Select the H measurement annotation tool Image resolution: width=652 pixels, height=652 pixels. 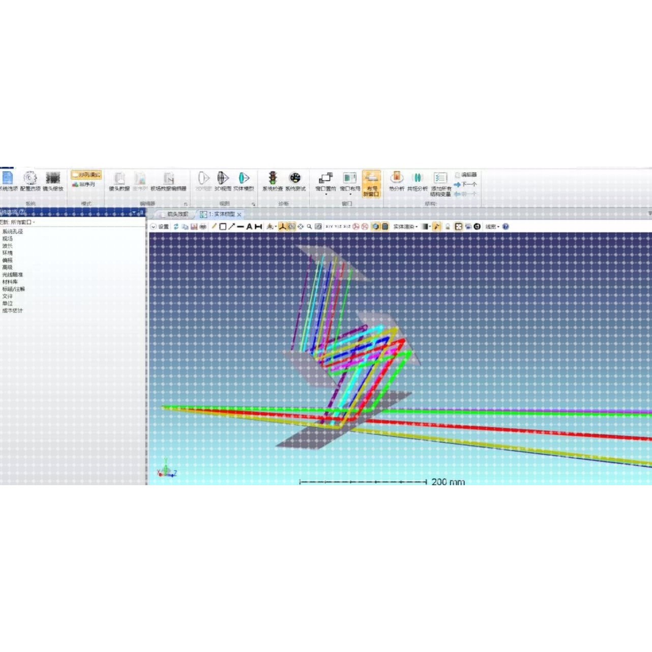[x=258, y=227]
